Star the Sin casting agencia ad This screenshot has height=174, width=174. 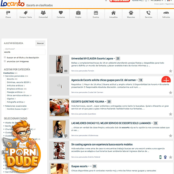pyautogui.click(x=171, y=157)
